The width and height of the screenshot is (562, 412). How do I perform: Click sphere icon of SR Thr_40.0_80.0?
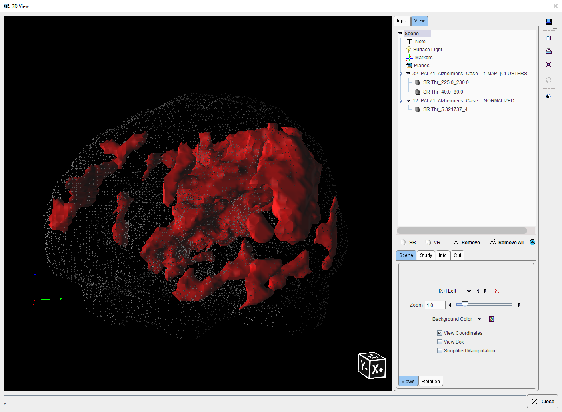[418, 92]
